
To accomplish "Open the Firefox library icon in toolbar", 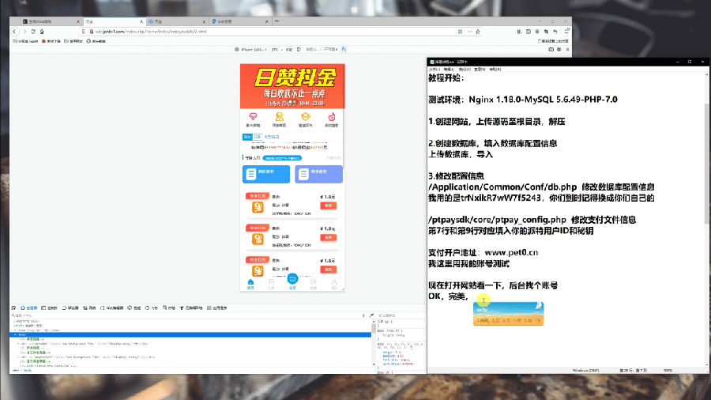I will (x=519, y=32).
